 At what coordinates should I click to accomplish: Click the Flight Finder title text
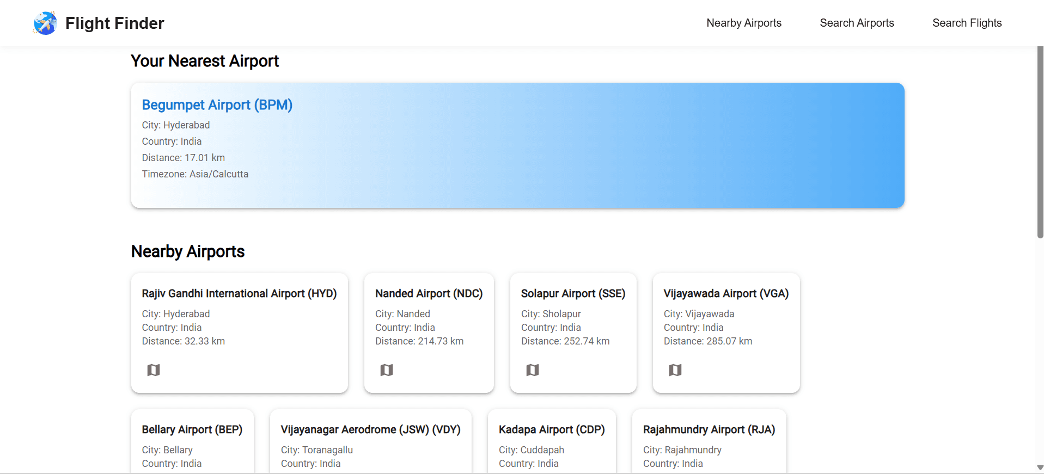point(114,23)
